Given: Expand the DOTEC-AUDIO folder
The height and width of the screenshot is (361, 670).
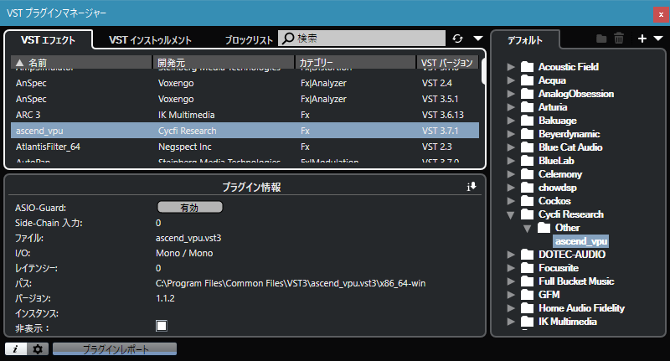Looking at the screenshot, I should coord(511,255).
